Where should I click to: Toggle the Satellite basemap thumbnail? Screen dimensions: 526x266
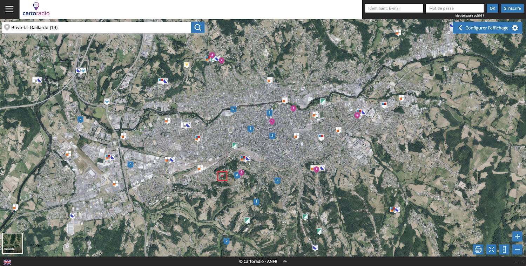pos(13,243)
